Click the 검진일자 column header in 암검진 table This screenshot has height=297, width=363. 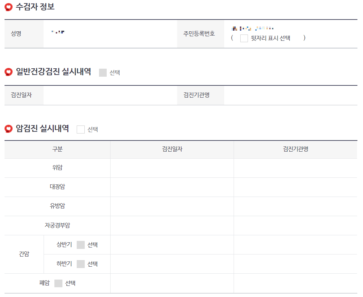pyautogui.click(x=172, y=149)
